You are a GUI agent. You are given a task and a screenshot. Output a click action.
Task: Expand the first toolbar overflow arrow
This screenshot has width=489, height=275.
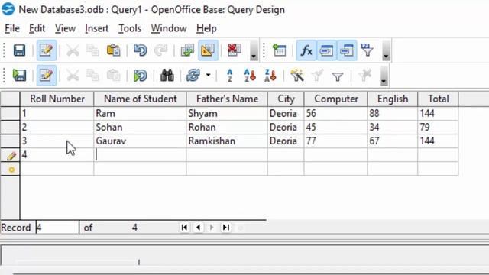pyautogui.click(x=254, y=50)
